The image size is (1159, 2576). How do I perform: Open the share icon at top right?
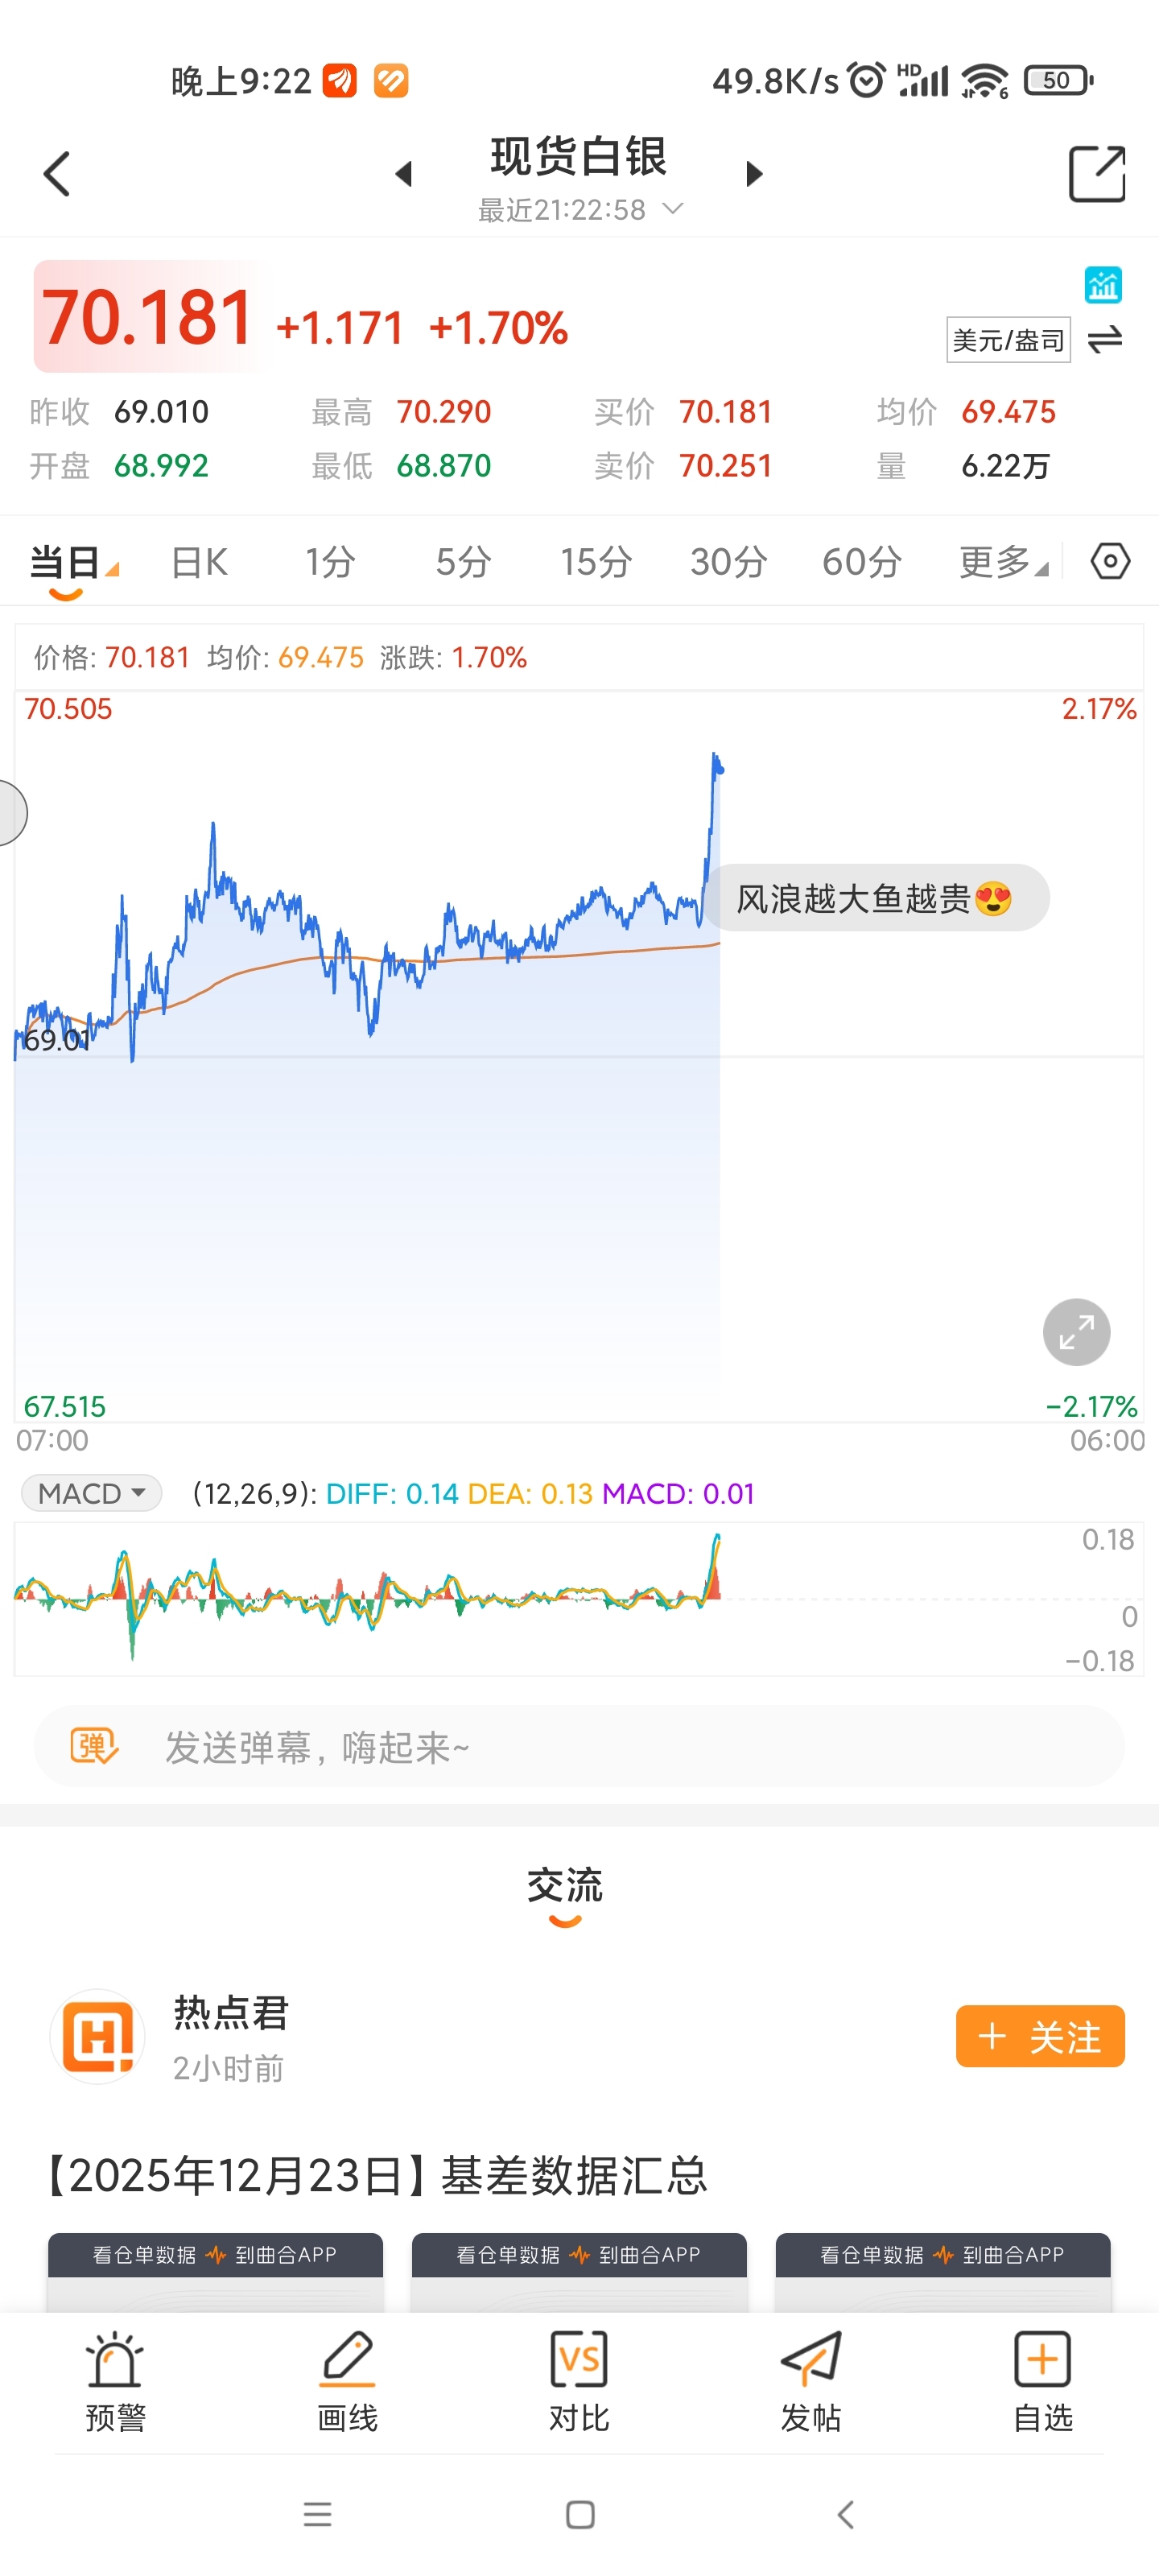(1096, 174)
